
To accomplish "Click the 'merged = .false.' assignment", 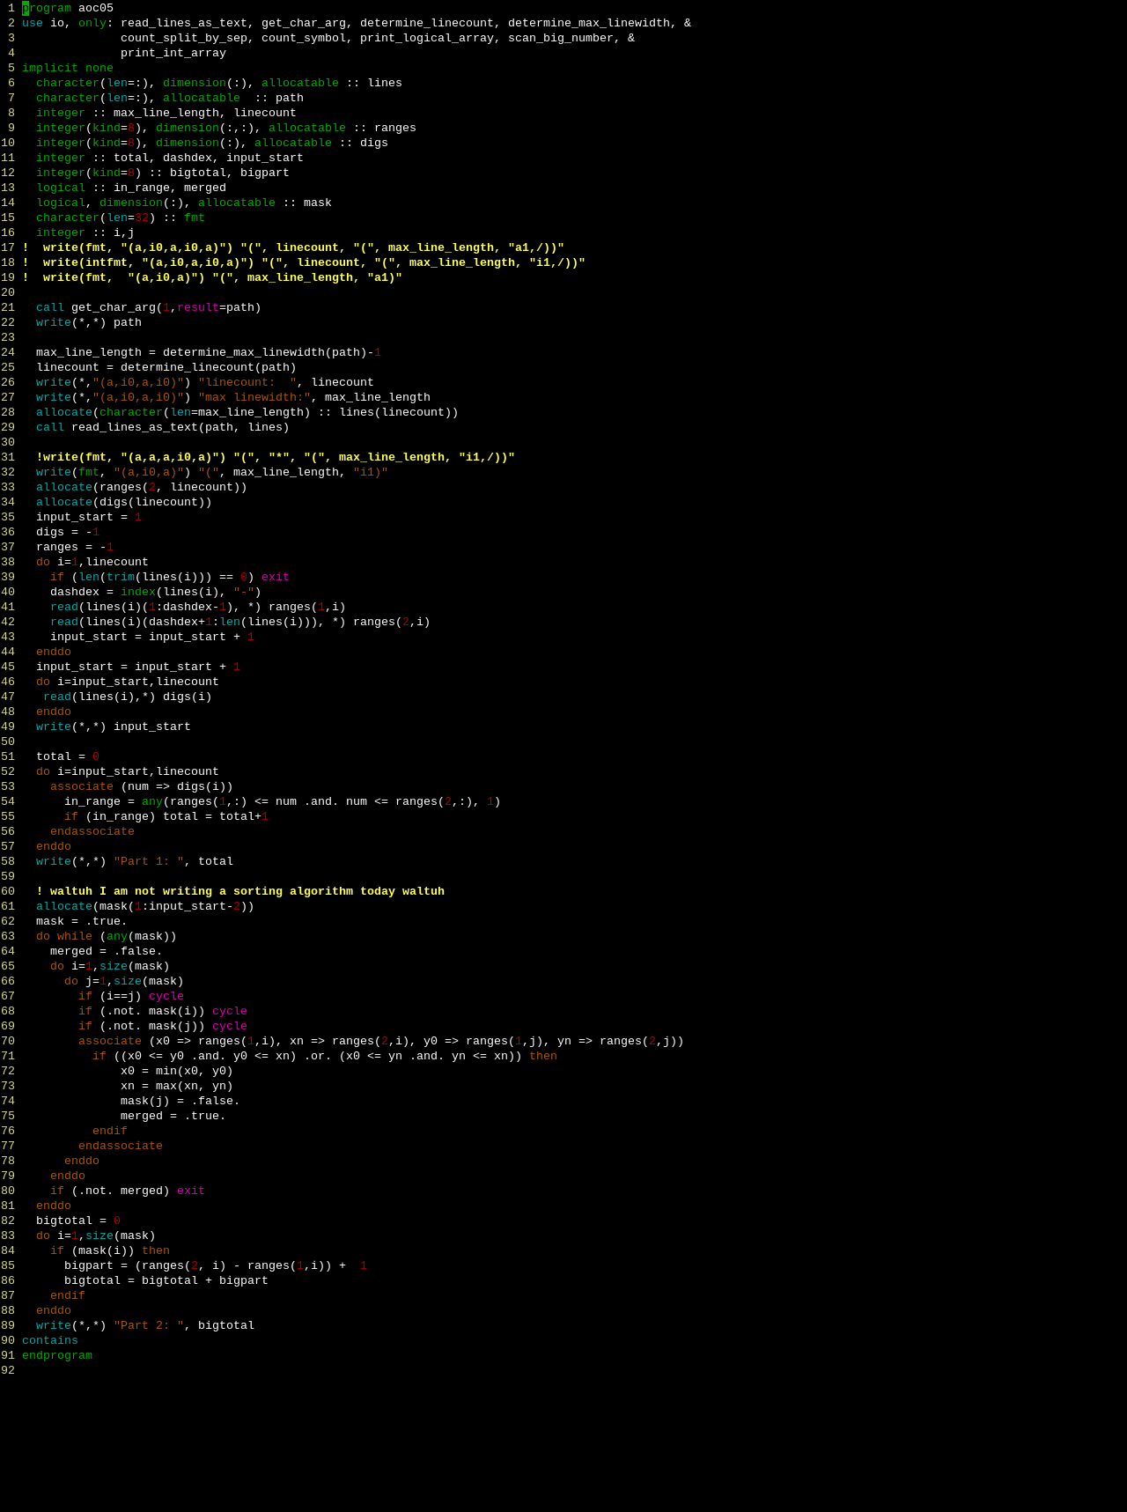I will pos(107,951).
